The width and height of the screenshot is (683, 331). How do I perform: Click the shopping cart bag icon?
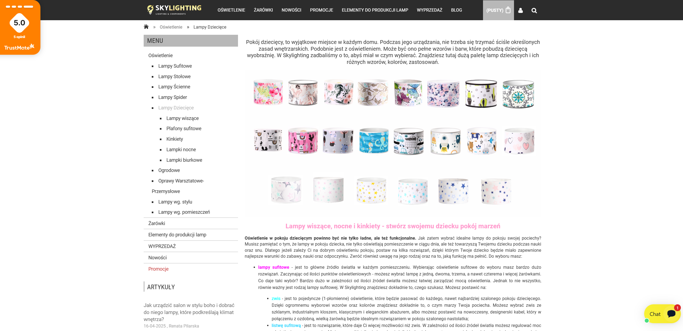point(508,10)
